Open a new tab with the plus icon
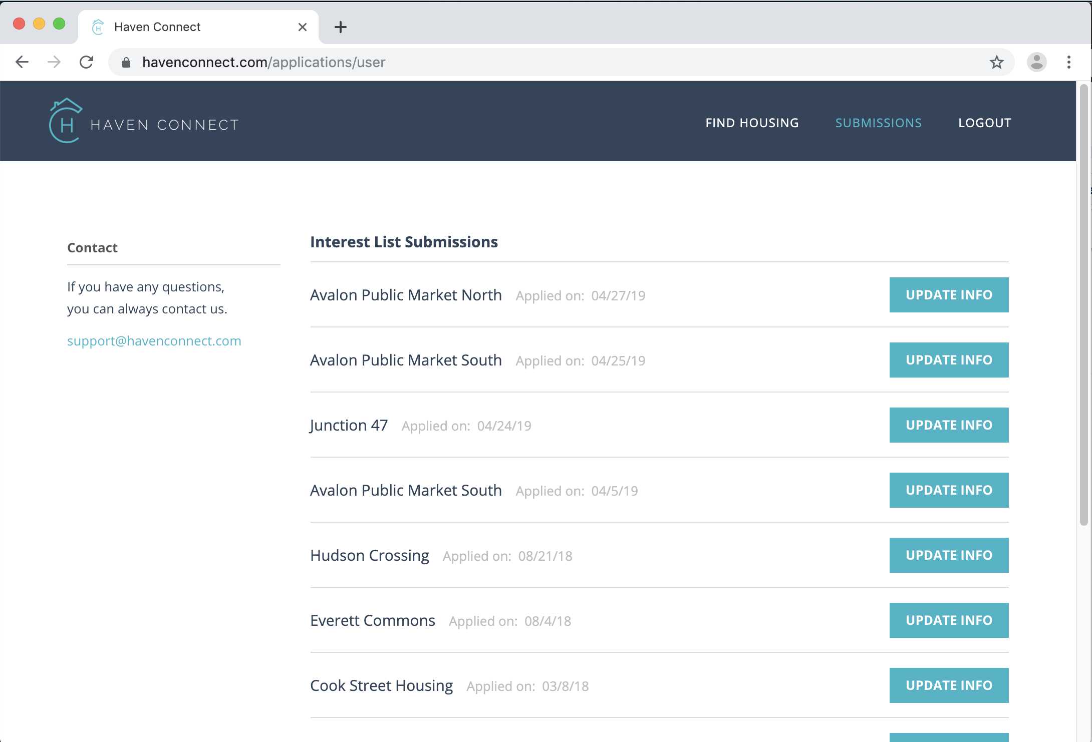Screen dimensions: 1092x742 341,27
